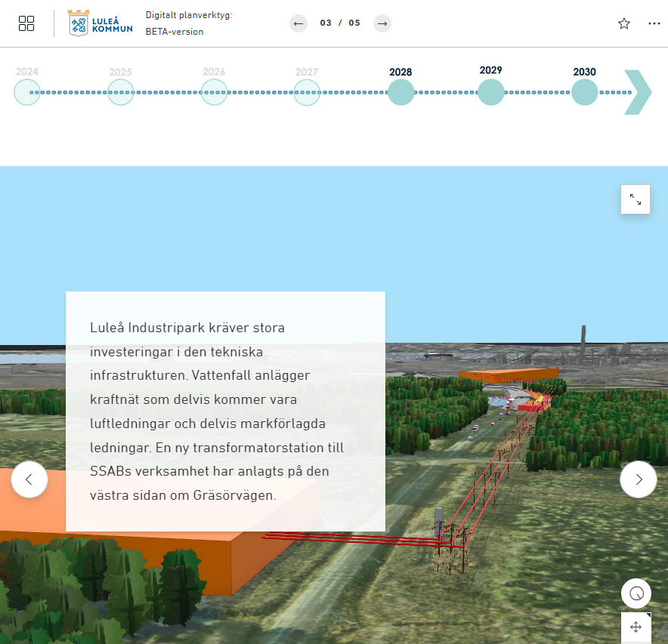Show previous slide with left chevron

point(29,479)
